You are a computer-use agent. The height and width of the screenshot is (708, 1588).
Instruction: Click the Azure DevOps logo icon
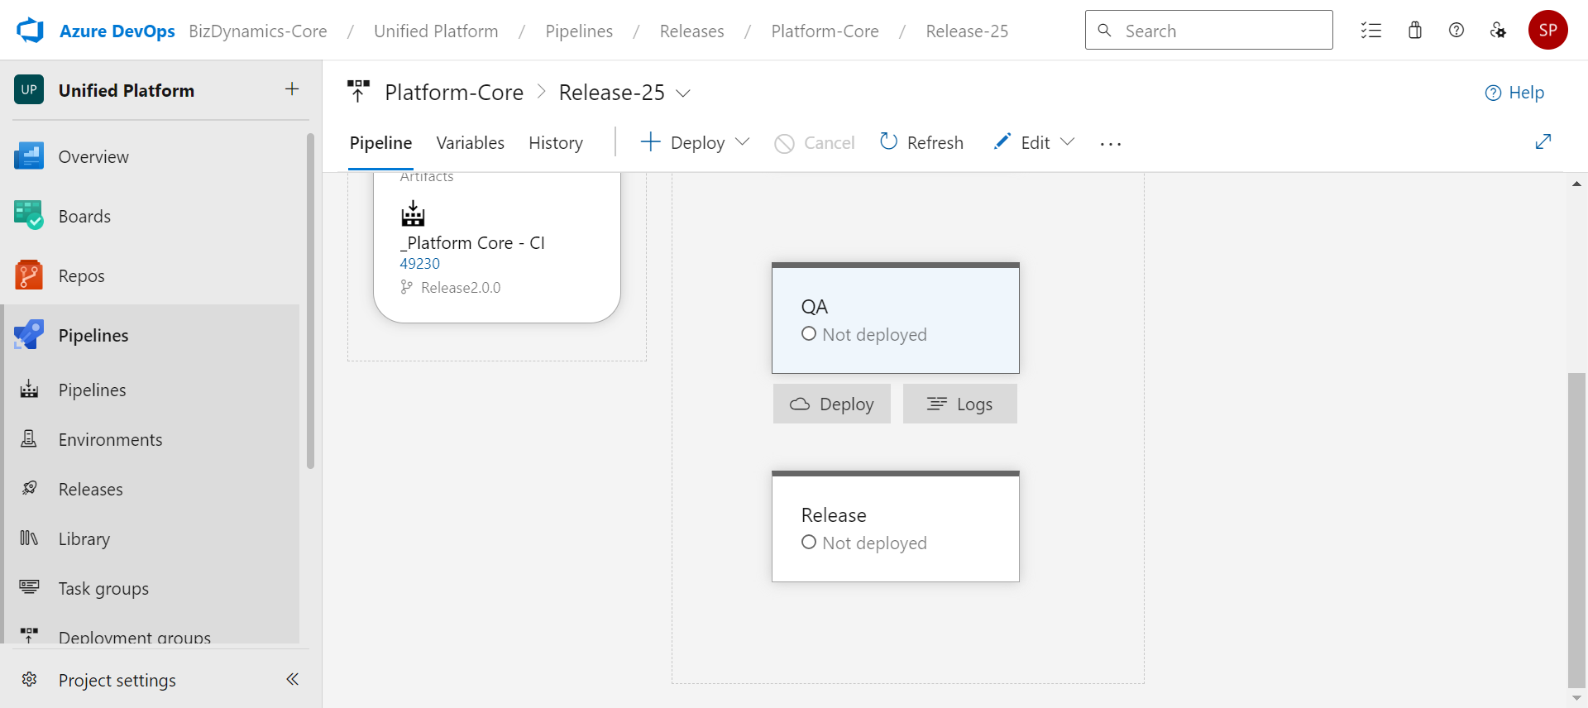point(31,31)
